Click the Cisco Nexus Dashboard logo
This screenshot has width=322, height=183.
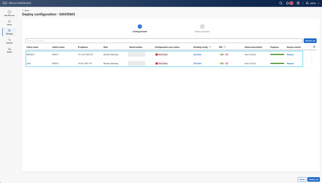coord(17,3)
